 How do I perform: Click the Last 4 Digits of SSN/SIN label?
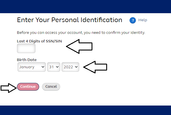pyautogui.click(x=39, y=41)
